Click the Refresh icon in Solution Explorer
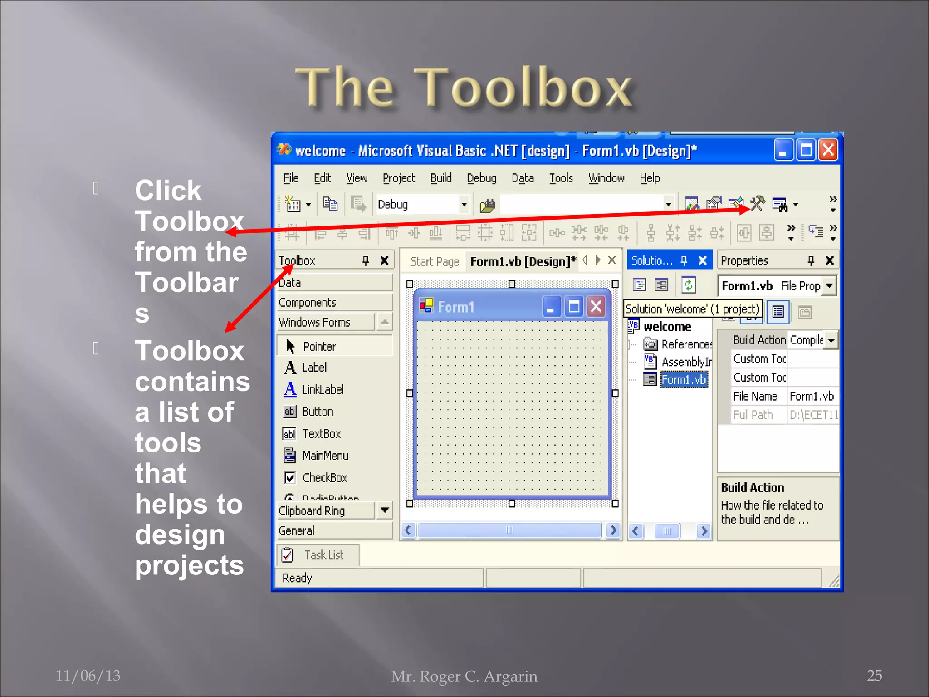929x697 pixels. coord(689,285)
